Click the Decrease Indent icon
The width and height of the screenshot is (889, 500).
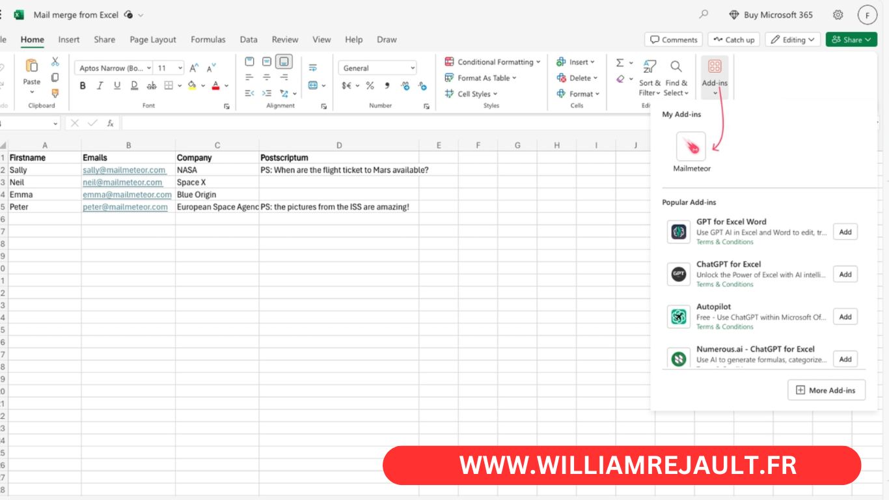(x=249, y=93)
